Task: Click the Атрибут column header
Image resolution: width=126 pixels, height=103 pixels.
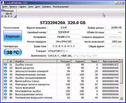Action: [x=35, y=61]
